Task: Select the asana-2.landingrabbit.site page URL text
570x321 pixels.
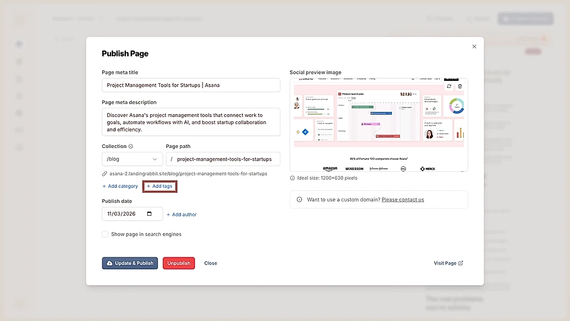Action: click(x=188, y=174)
